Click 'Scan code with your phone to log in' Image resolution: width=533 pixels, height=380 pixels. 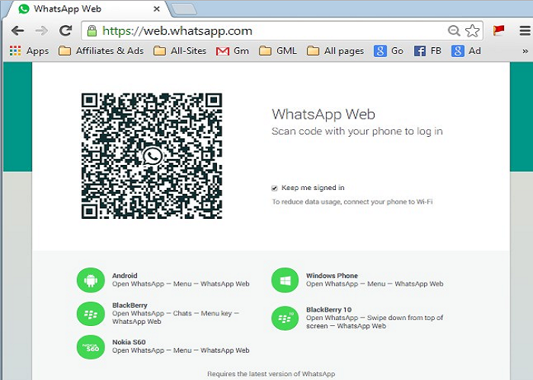357,131
